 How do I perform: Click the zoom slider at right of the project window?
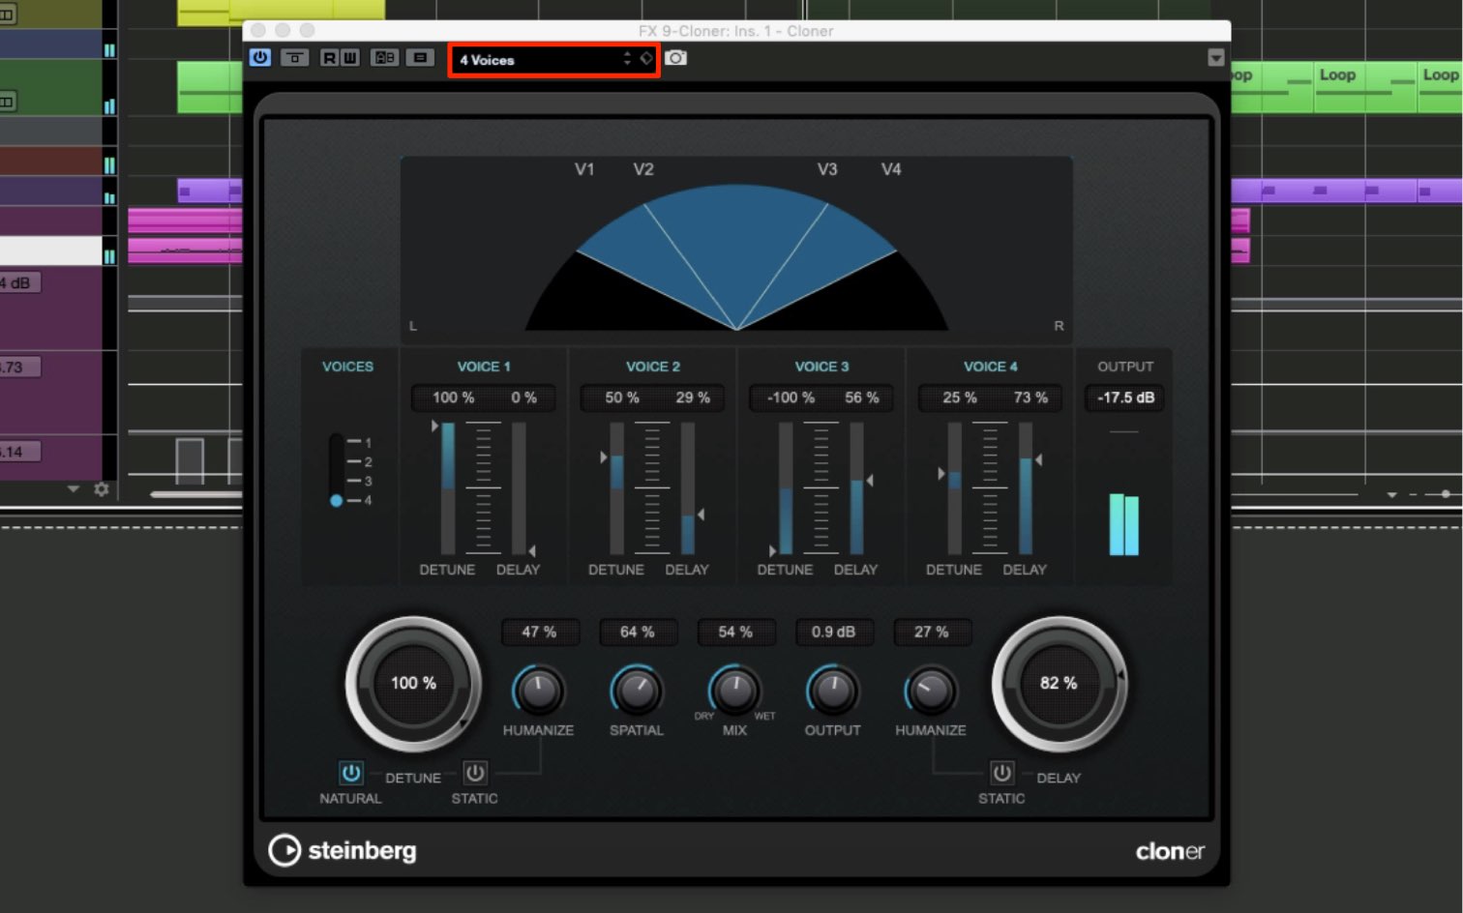coord(1446,494)
